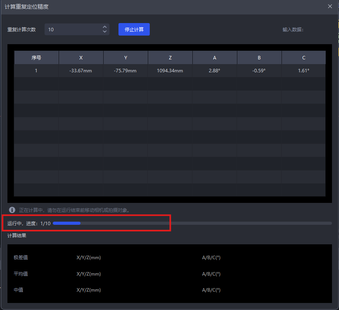
Task: Click the 输入数据 label
Action: point(293,29)
